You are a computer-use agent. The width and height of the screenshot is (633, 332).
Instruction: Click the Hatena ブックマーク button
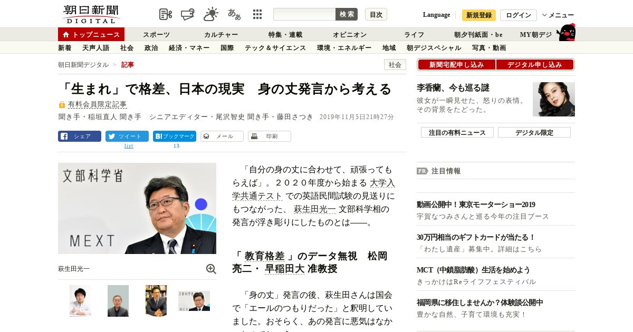tap(175, 136)
